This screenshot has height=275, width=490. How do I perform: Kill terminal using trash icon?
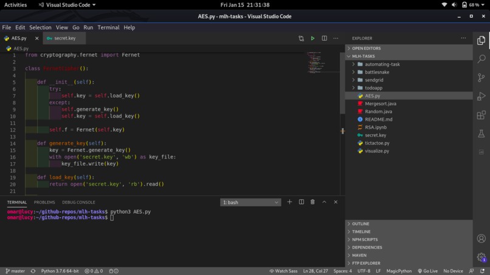pyautogui.click(x=312, y=202)
